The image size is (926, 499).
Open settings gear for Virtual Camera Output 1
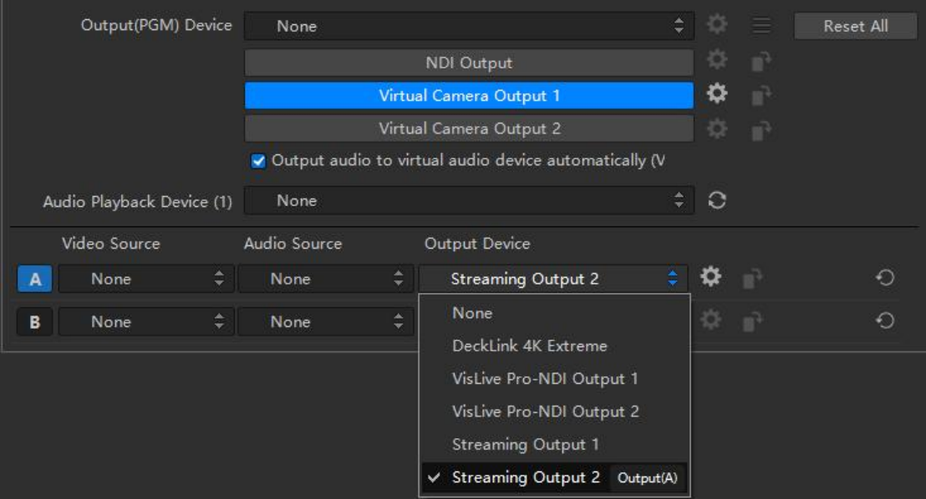click(716, 95)
